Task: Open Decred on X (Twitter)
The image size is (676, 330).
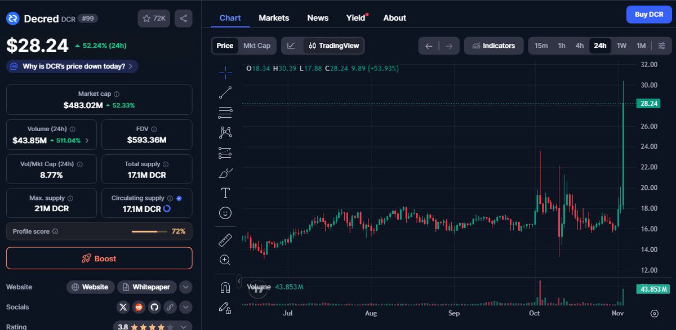Action: click(124, 307)
